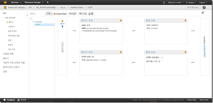The height and width of the screenshot is (103, 213).
Task: Open 메서드 응답 settings
Action: [87, 52]
